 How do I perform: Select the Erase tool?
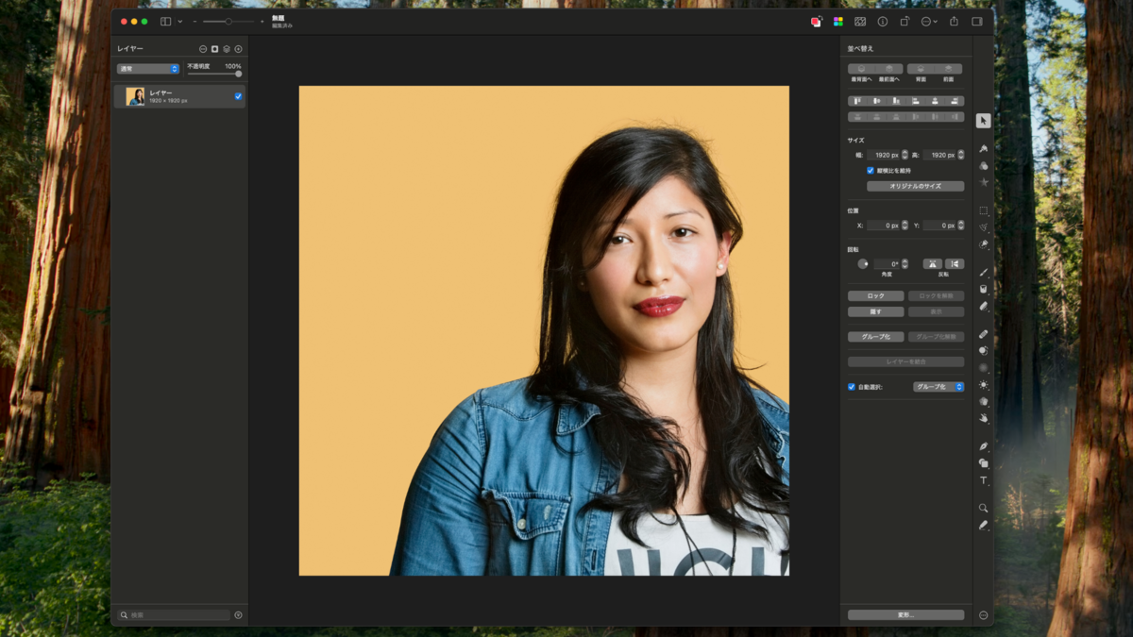983,306
